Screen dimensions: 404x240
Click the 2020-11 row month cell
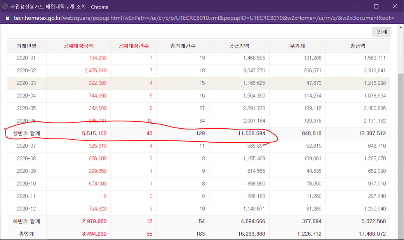[26, 196]
